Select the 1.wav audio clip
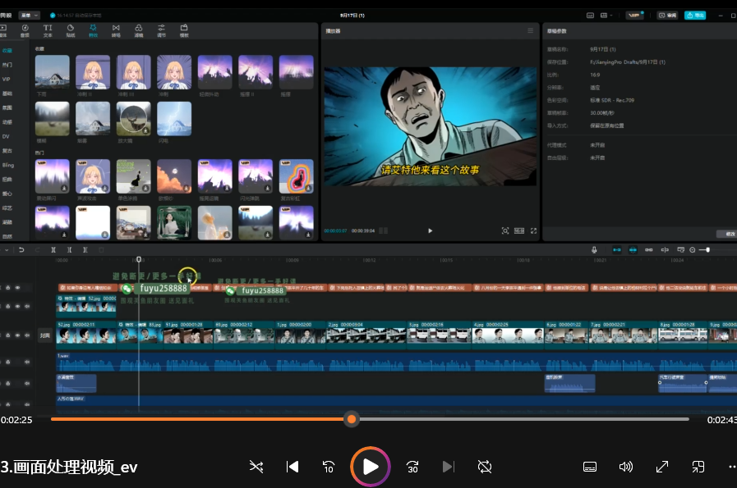This screenshot has height=488, width=737. tap(396, 362)
